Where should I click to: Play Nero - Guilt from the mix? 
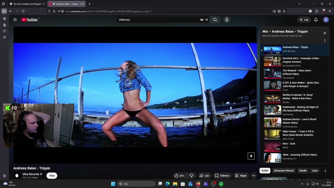click(x=294, y=146)
